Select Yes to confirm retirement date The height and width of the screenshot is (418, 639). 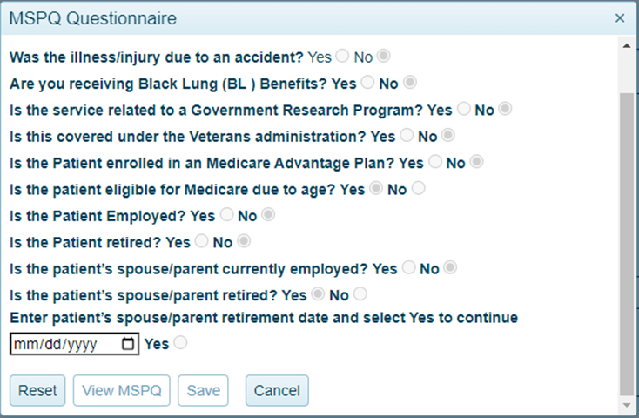[x=179, y=343]
